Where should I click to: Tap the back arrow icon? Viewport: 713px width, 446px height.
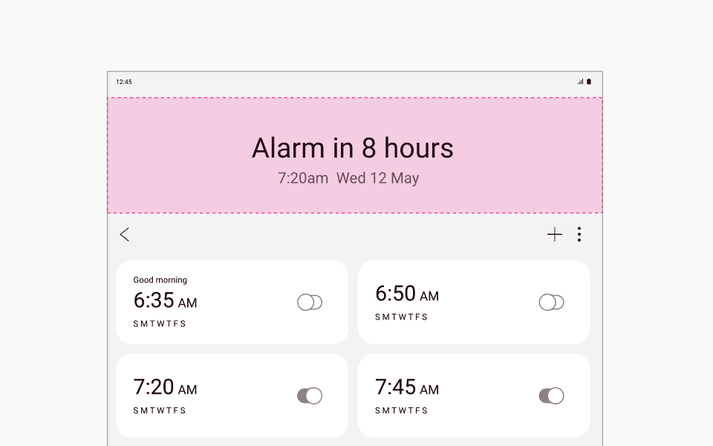click(x=125, y=234)
